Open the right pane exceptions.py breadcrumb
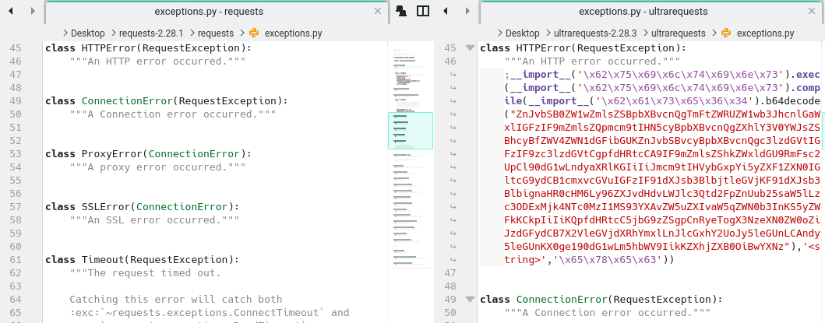Image resolution: width=825 pixels, height=323 pixels. (x=758, y=33)
